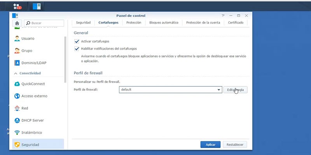Screen dimensions: 311x155
Task: Click the Acceso externo globe icon
Action: pyautogui.click(x=17, y=96)
